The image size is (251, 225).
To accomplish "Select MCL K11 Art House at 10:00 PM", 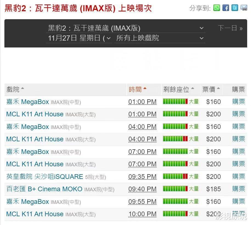I will 35,214.
